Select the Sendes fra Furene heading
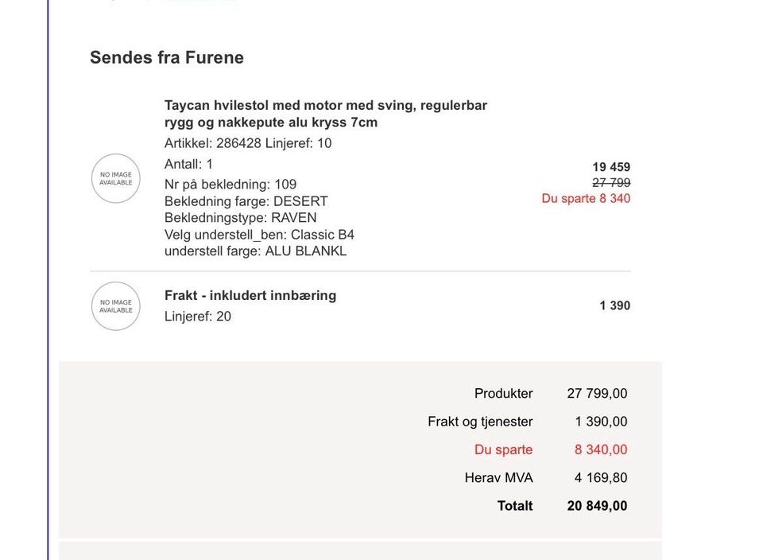This screenshot has height=560, width=763. pyautogui.click(x=167, y=57)
